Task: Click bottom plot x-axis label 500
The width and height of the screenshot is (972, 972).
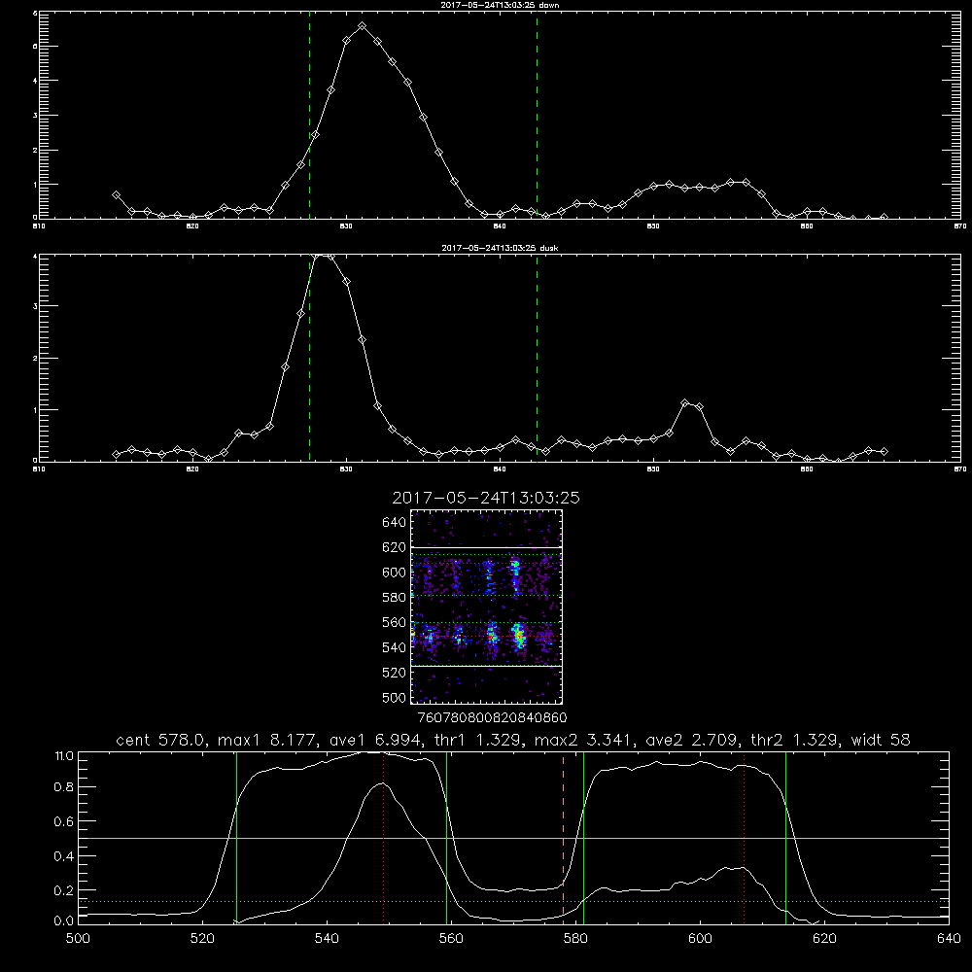Action: [x=78, y=939]
